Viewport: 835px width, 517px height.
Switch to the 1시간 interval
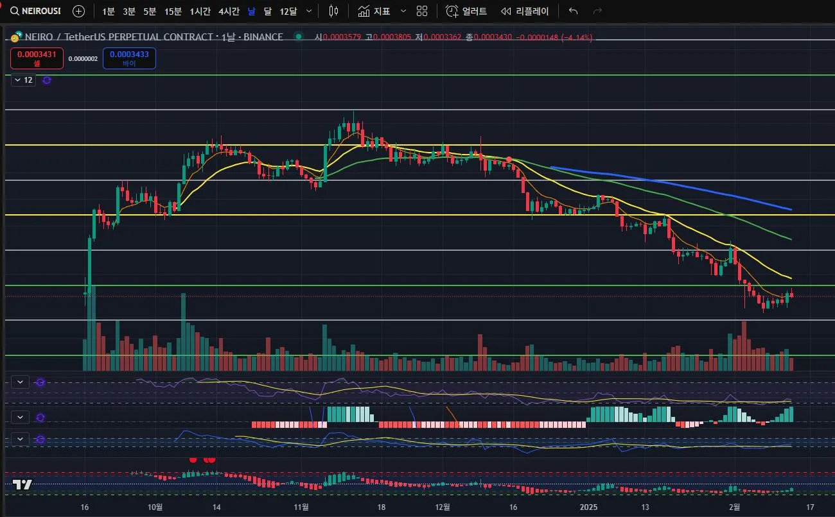click(x=200, y=11)
